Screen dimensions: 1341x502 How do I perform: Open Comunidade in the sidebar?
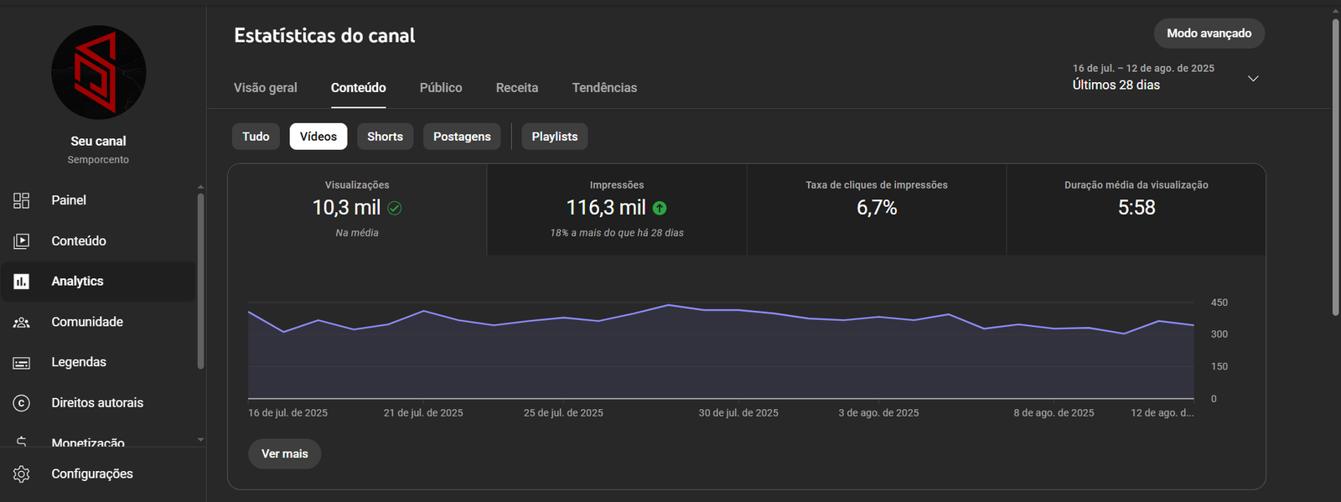pos(98,322)
